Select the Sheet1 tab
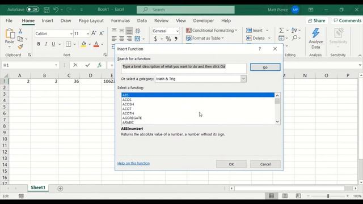This screenshot has width=363, height=204. (x=38, y=188)
